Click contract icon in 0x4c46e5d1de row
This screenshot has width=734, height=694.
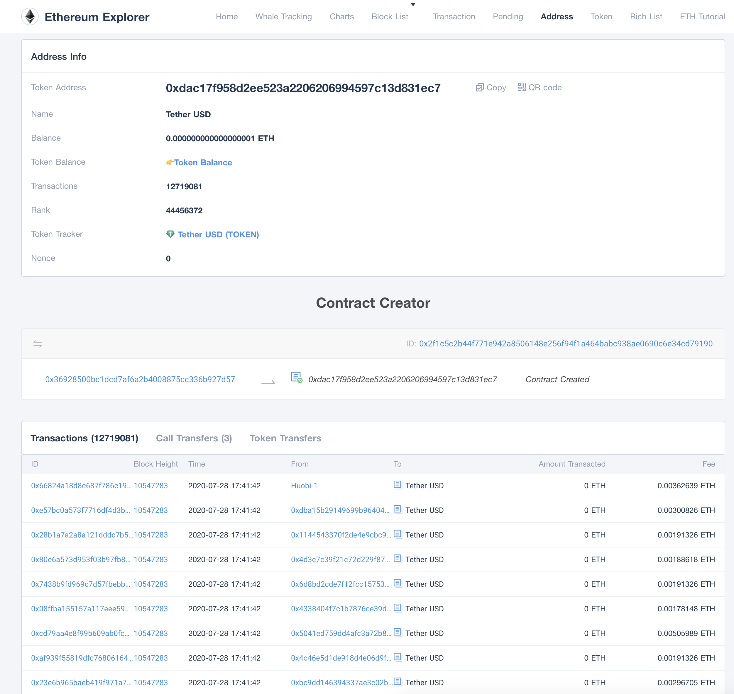tap(398, 657)
